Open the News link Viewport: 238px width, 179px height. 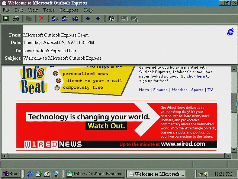click(x=144, y=89)
